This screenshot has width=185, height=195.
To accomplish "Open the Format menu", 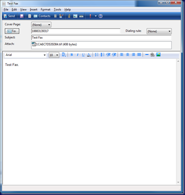I will (x=45, y=10).
